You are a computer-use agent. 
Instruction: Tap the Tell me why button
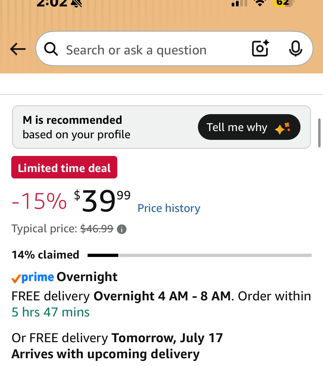pos(249,127)
